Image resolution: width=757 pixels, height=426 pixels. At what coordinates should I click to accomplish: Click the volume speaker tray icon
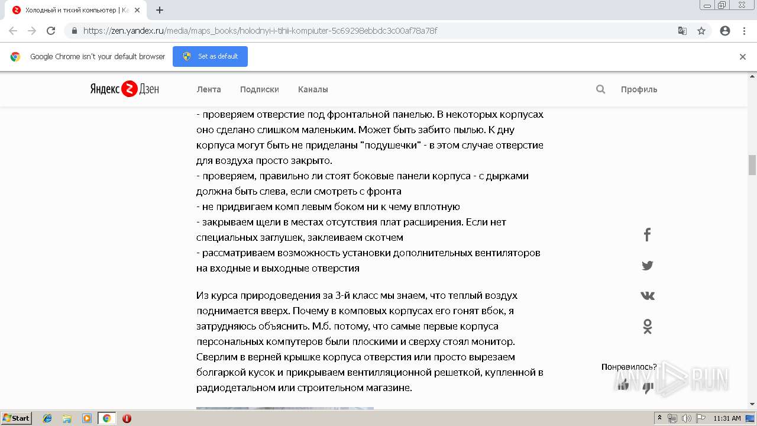(x=687, y=418)
